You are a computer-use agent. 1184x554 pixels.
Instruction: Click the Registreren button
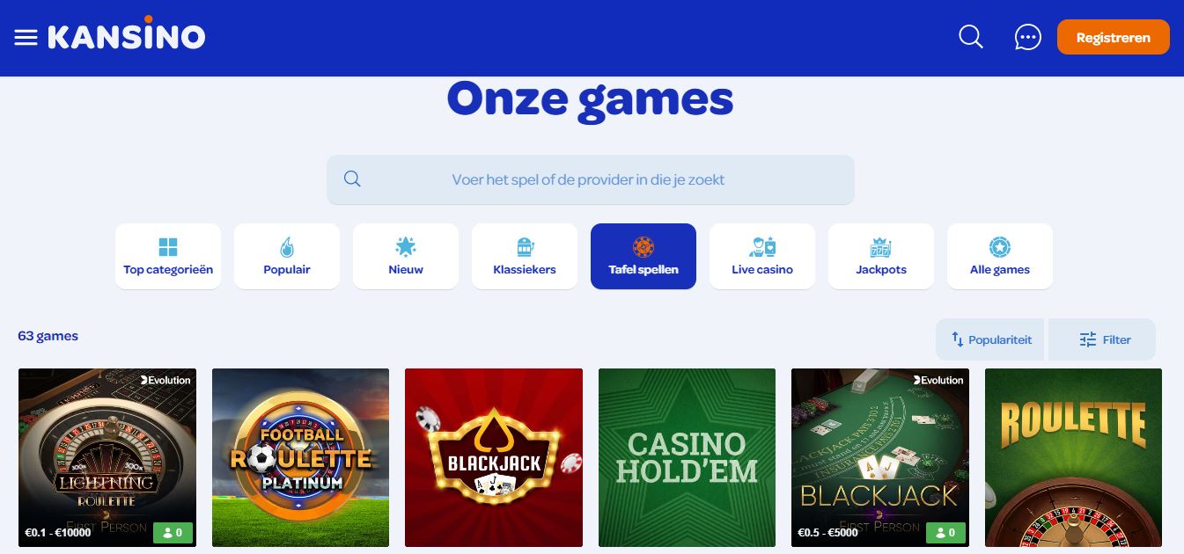(1114, 38)
